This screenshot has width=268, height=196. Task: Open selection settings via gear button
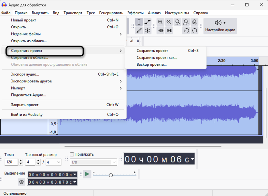[21, 182]
